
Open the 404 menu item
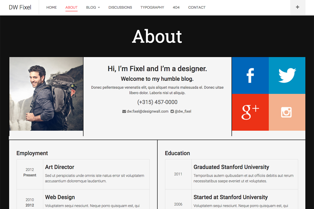[176, 7]
